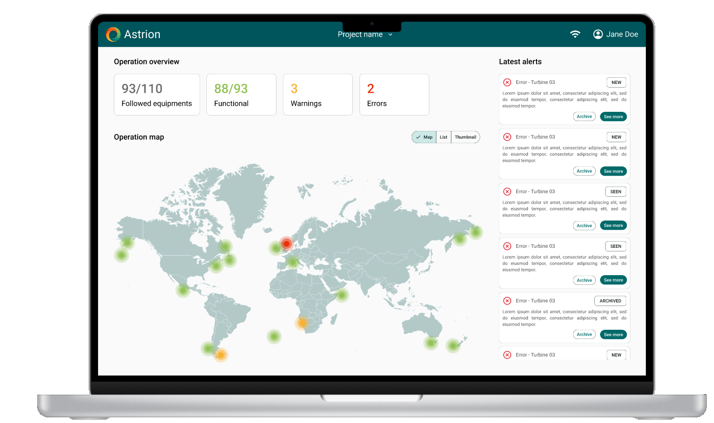Click the Wi-Fi connection status icon
Viewport: 714px width, 423px height.
(x=575, y=35)
